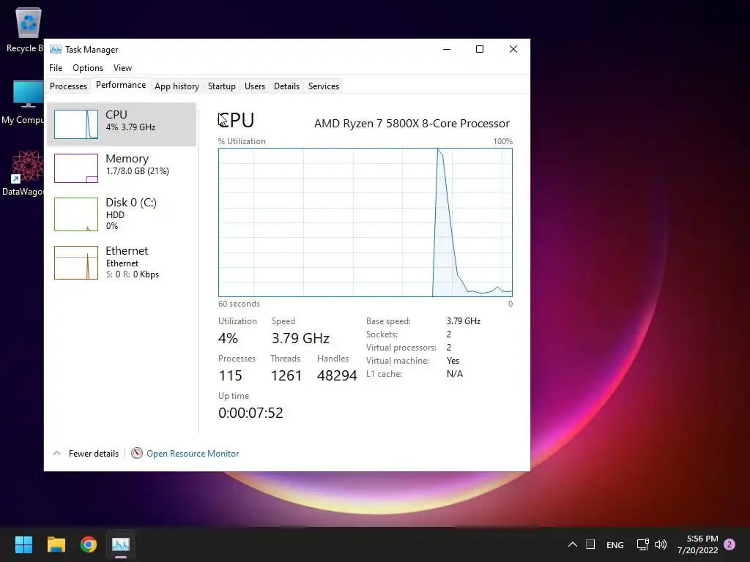Image resolution: width=750 pixels, height=562 pixels.
Task: Open the clock and date flyout
Action: pyautogui.click(x=697, y=544)
